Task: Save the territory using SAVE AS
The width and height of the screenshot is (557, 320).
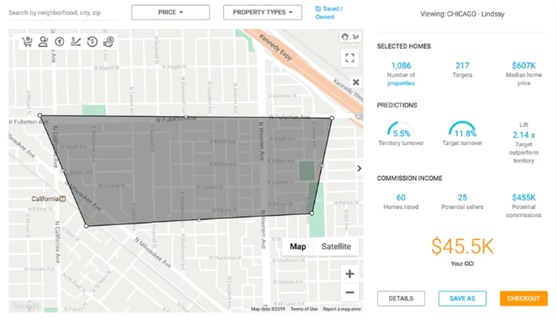Action: click(x=462, y=298)
